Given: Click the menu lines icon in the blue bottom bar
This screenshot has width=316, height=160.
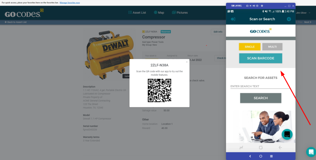Looking at the screenshot, I should pyautogui.click(x=271, y=156).
